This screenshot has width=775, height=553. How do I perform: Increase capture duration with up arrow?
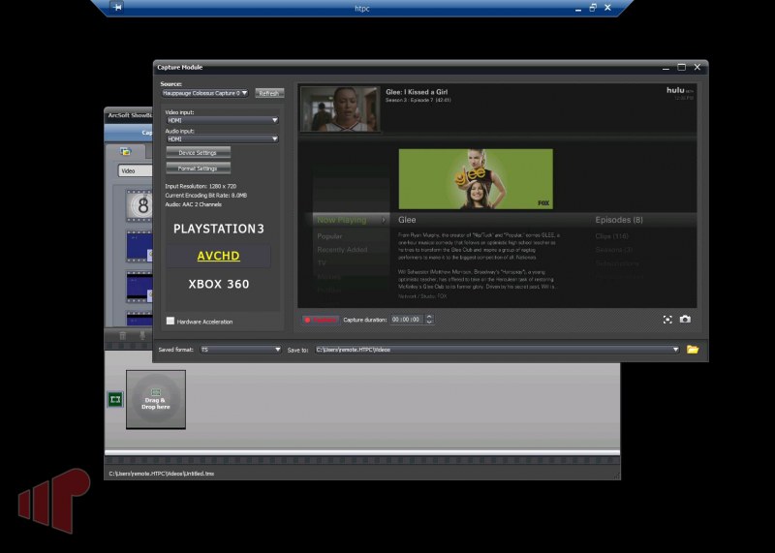coord(429,317)
